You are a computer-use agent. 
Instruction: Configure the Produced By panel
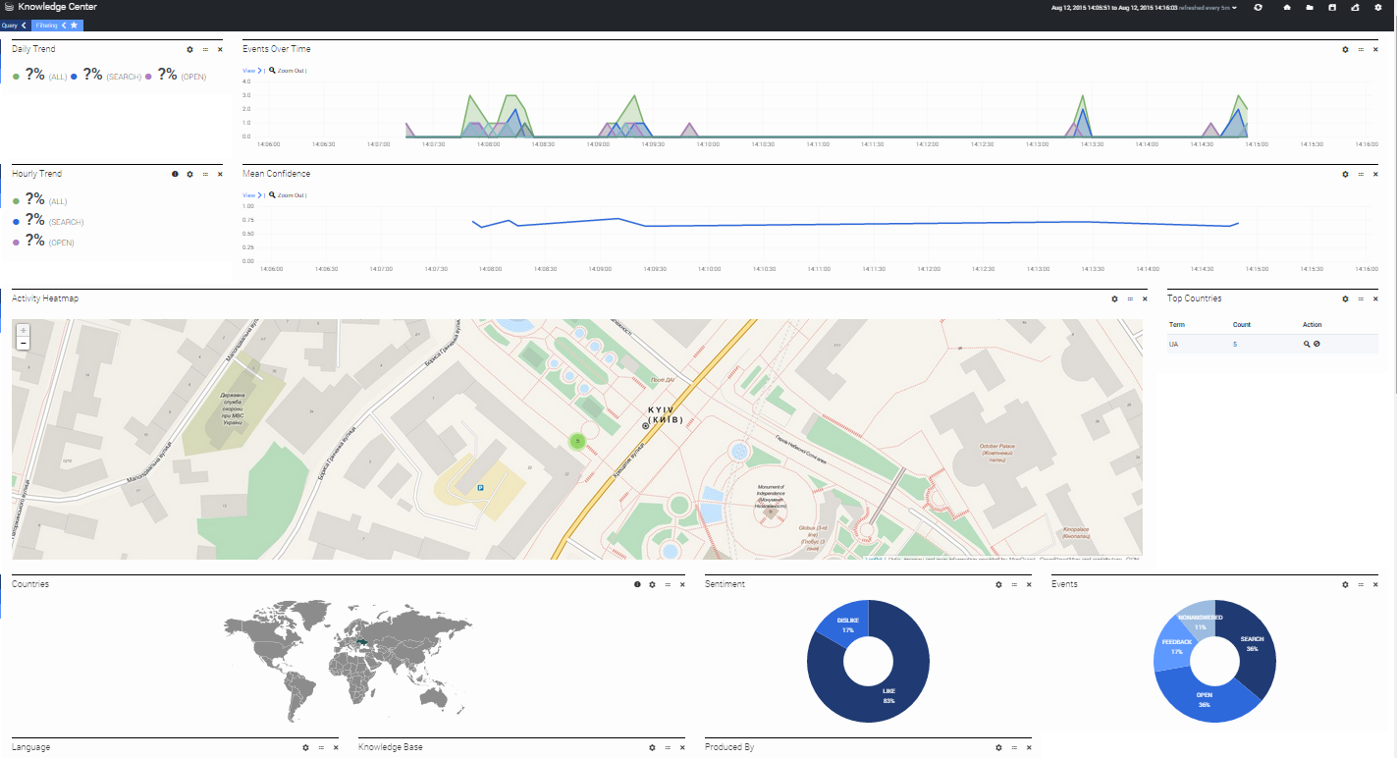998,747
